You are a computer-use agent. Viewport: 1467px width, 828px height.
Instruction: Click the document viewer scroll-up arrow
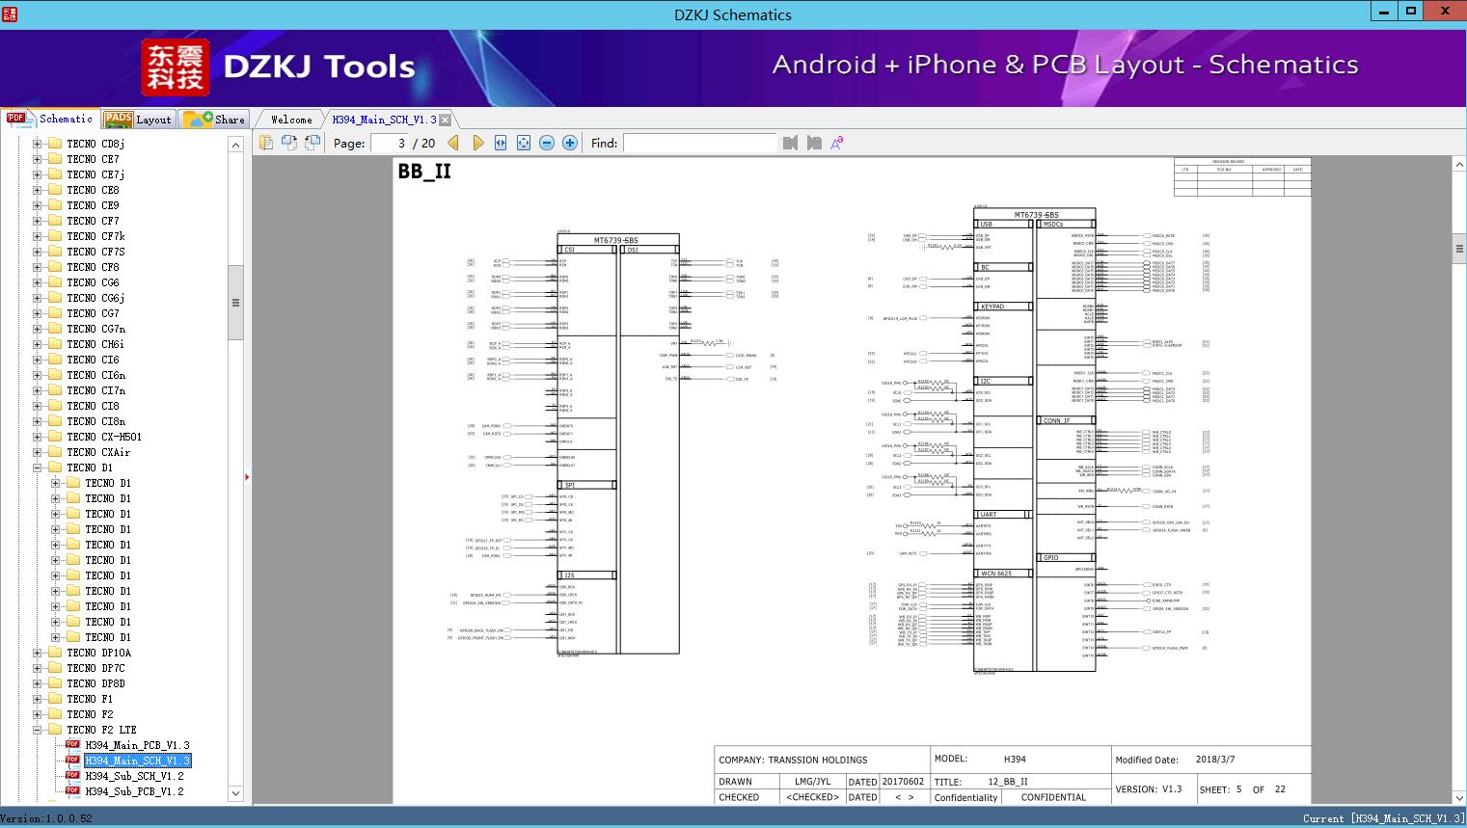[x=1459, y=165]
